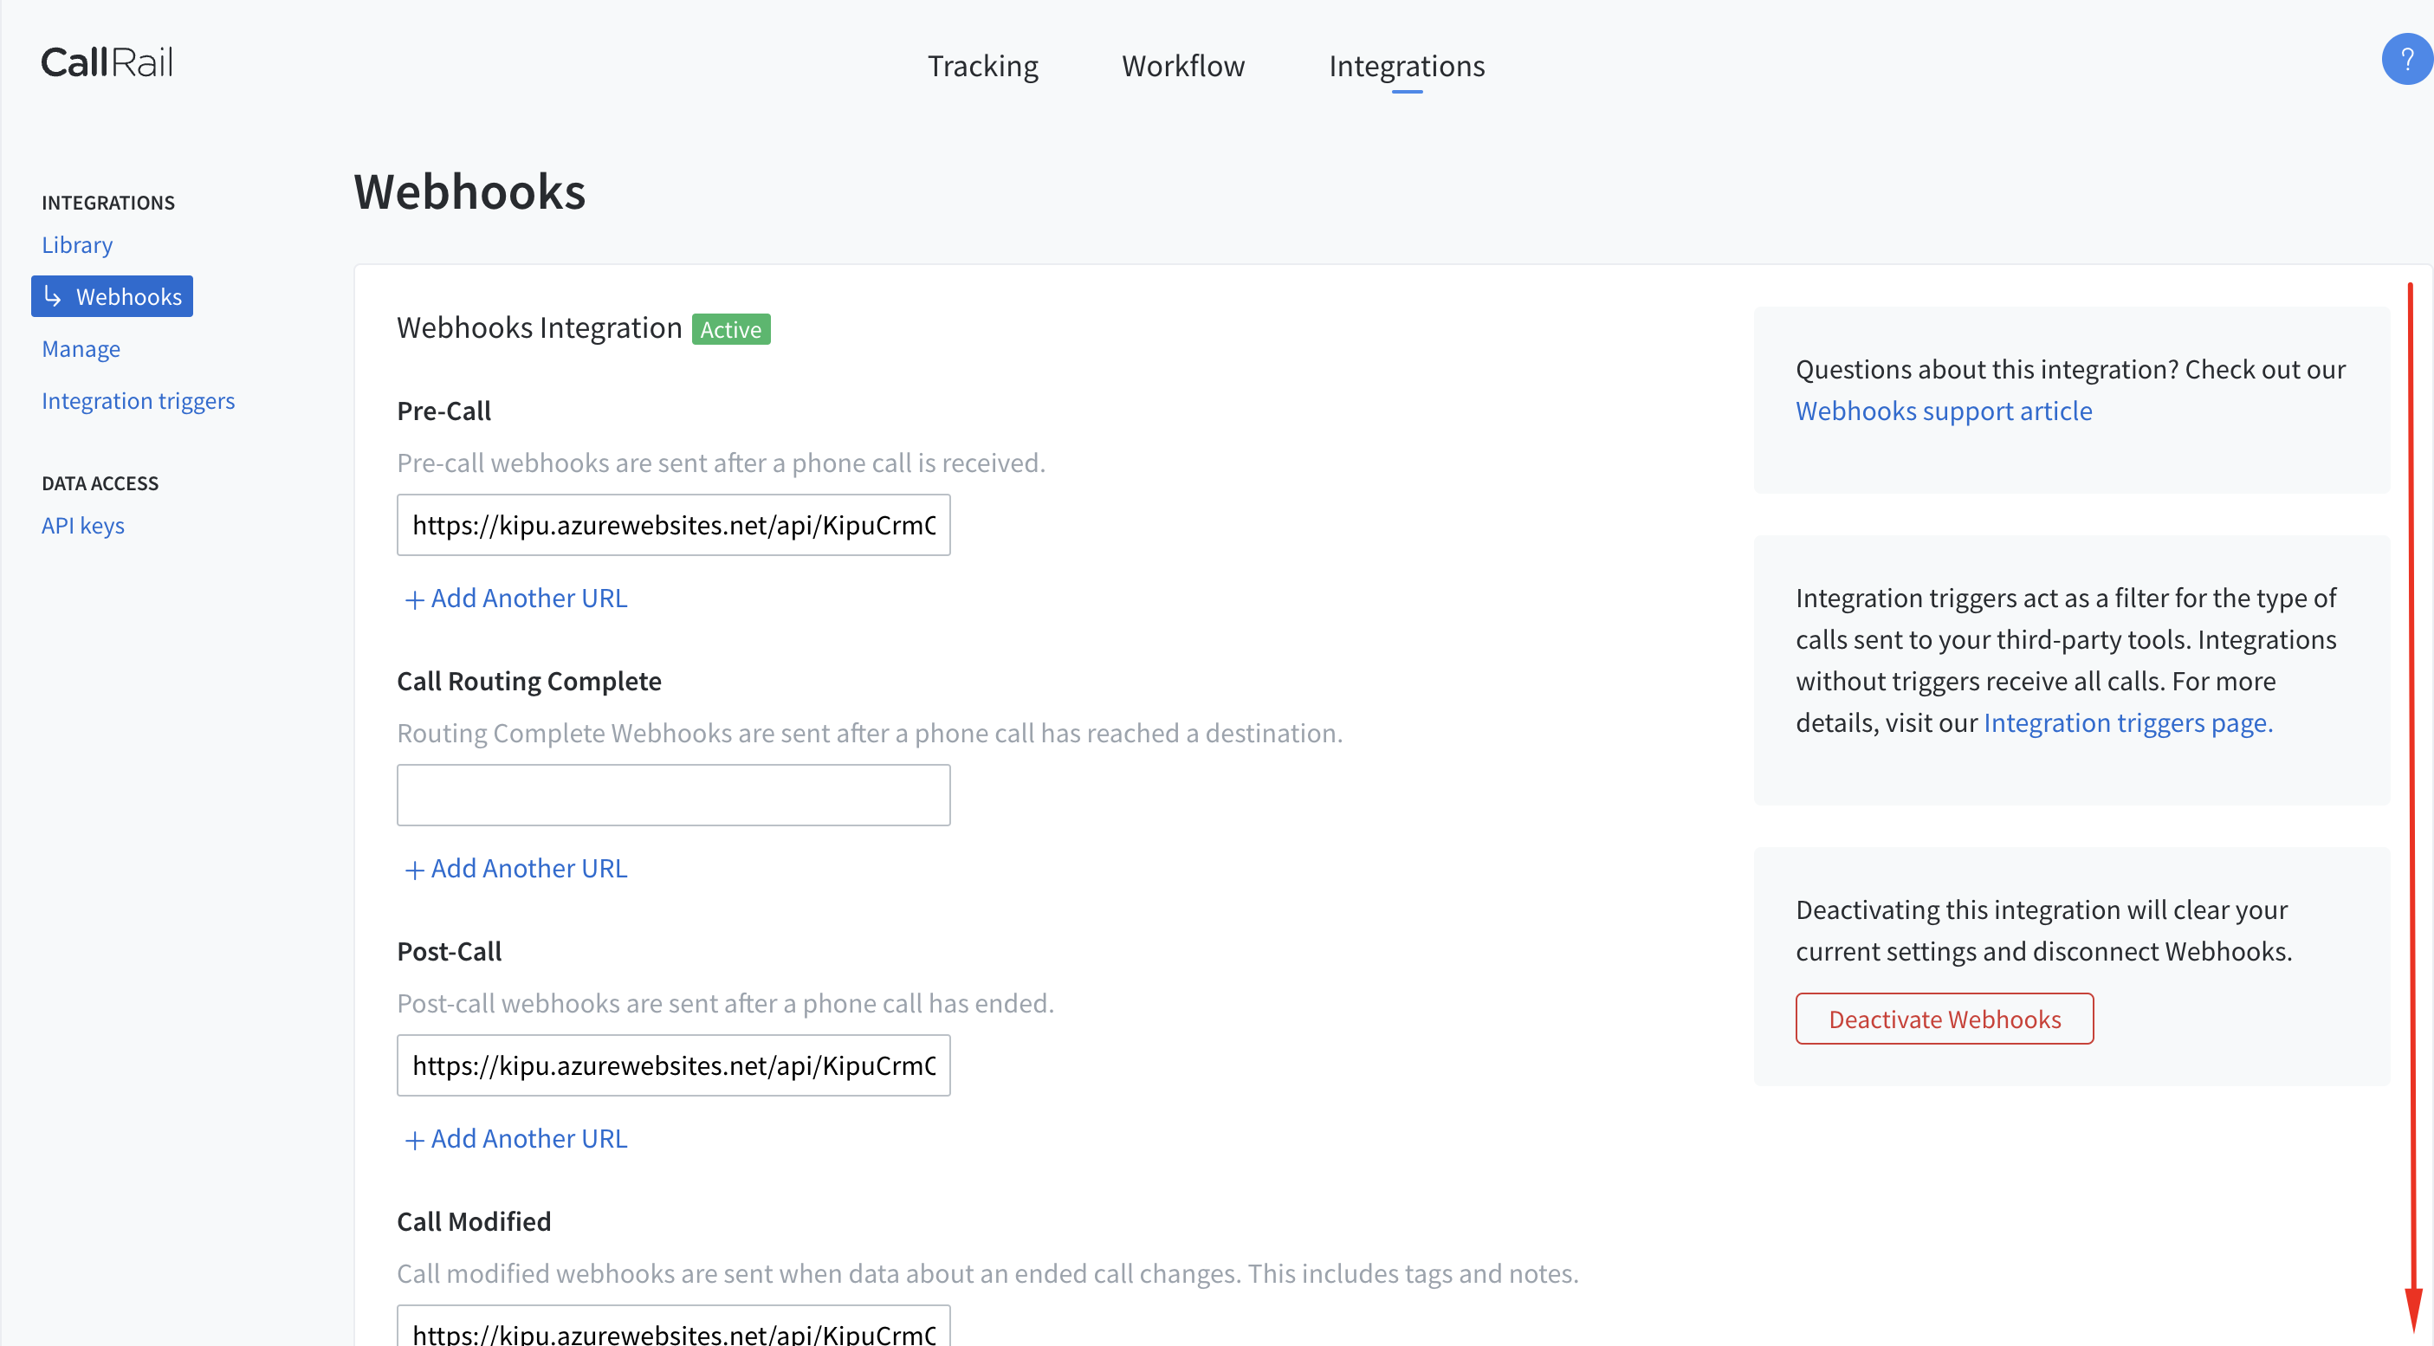Open Integration triggers sidebar link

coord(138,400)
